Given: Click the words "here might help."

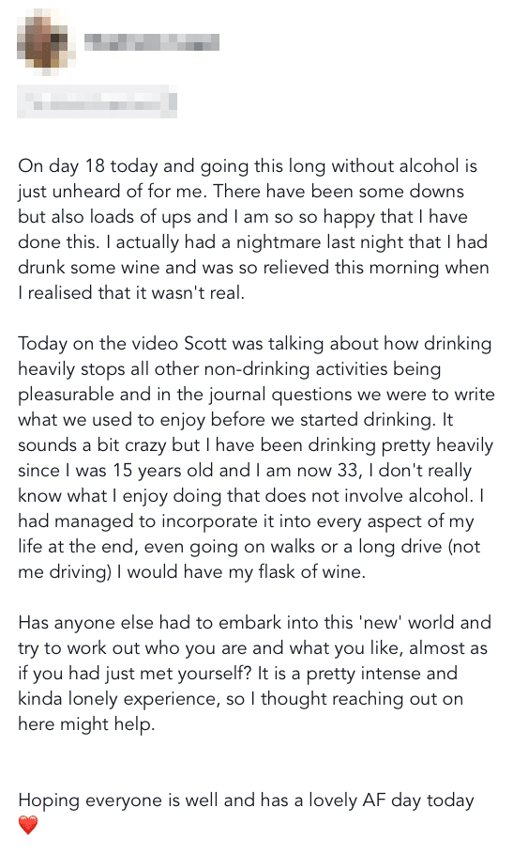Looking at the screenshot, I should pyautogui.click(x=86, y=724).
